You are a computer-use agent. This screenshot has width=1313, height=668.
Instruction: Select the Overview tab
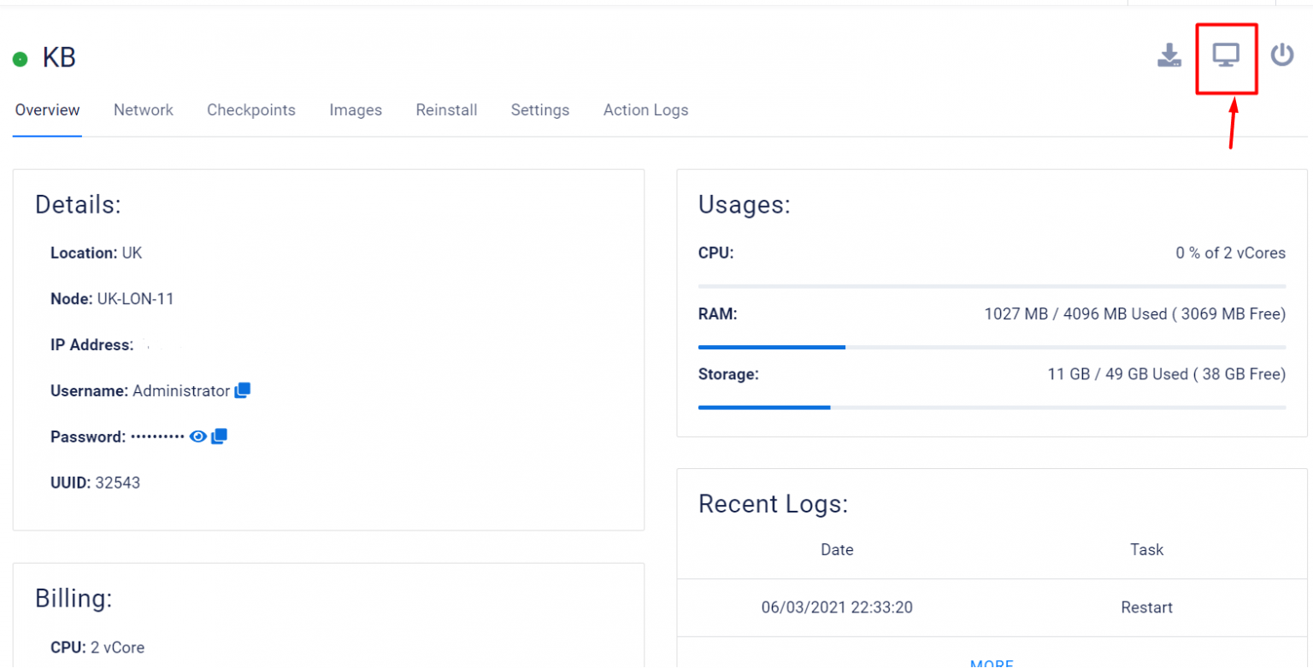47,110
